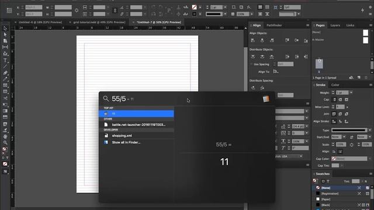This screenshot has width=374, height=210.
Task: Click Align Bottom Edges icon
Action: (x=306, y=40)
